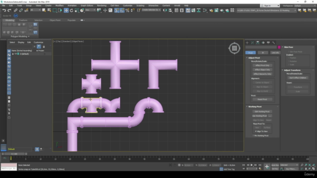Switch to the Object Paint ribbon tab
317x178 pixels.
pos(55,20)
